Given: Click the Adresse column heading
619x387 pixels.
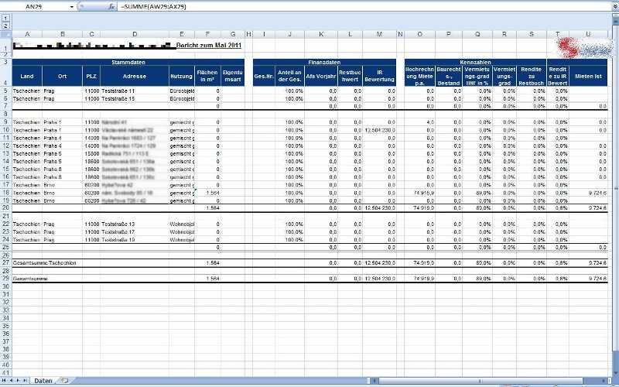Looking at the screenshot, I should [135, 76].
